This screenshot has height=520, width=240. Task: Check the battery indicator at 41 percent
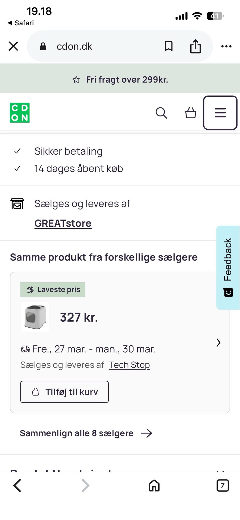coord(214,16)
